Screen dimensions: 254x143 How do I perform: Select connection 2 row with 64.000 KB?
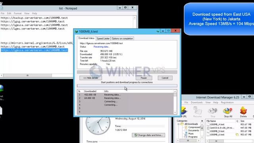click(x=125, y=98)
